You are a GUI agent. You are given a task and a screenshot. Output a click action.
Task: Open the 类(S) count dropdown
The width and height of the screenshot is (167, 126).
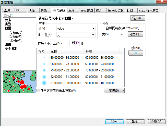tap(119, 34)
